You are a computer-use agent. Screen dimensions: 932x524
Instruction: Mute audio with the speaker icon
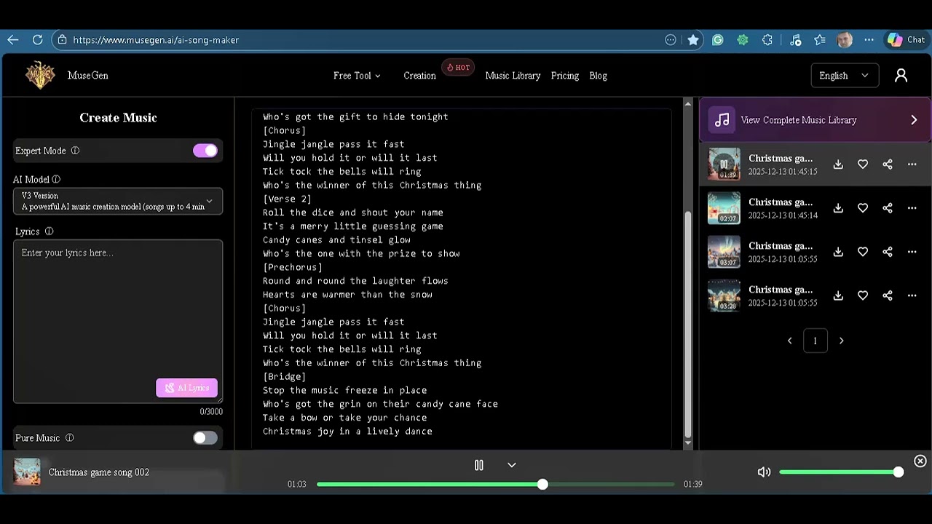[x=764, y=472]
